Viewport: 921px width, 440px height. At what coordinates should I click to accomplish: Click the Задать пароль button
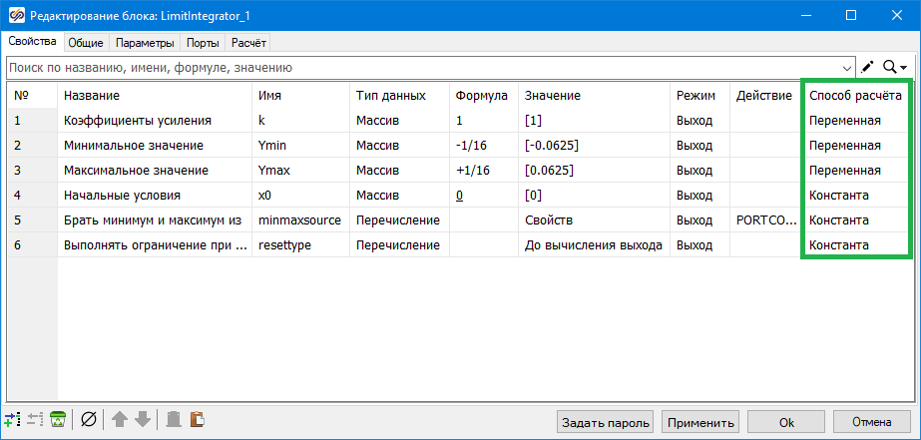point(605,421)
